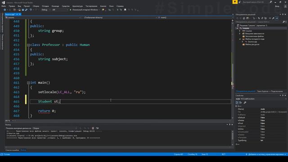Click the Navigate Backward toolbar icon
Viewport: 288px width, 162px height.
[x=5, y=10]
